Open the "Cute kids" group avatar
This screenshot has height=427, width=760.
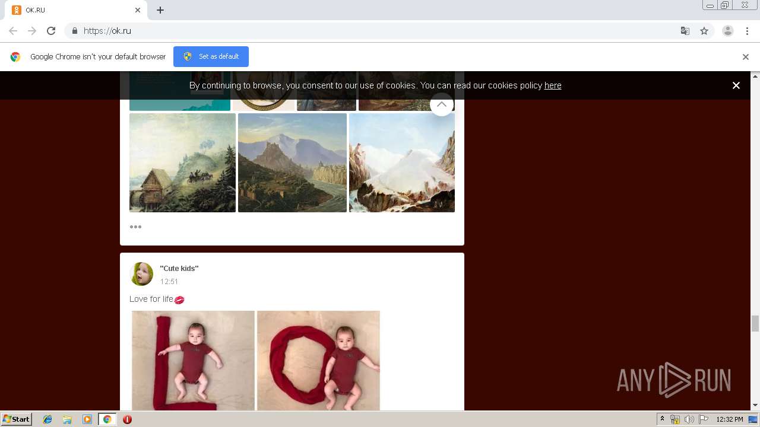click(141, 274)
